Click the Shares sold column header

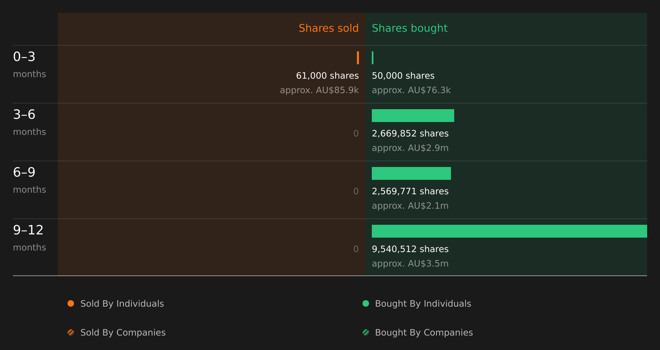pos(328,28)
